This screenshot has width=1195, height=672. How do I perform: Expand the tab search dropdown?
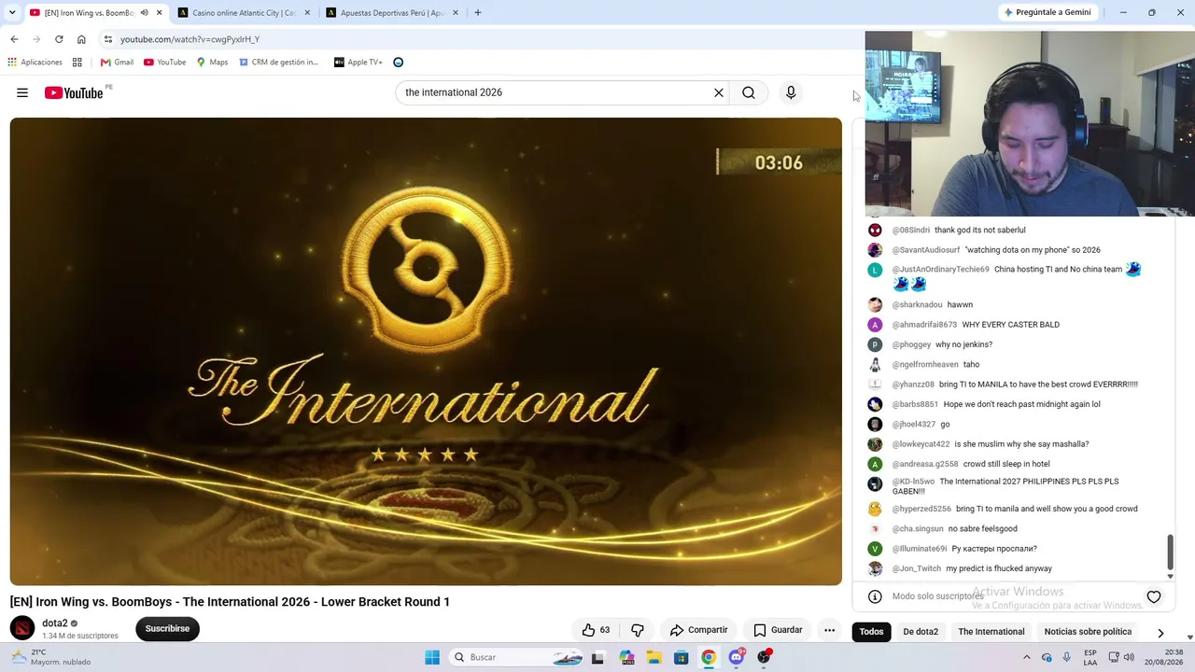click(x=12, y=13)
